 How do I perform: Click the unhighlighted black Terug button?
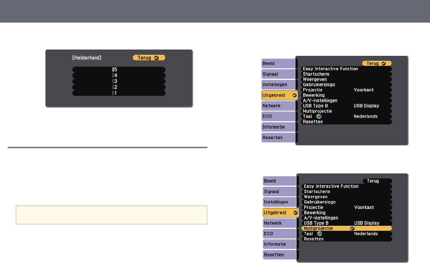[x=377, y=181]
